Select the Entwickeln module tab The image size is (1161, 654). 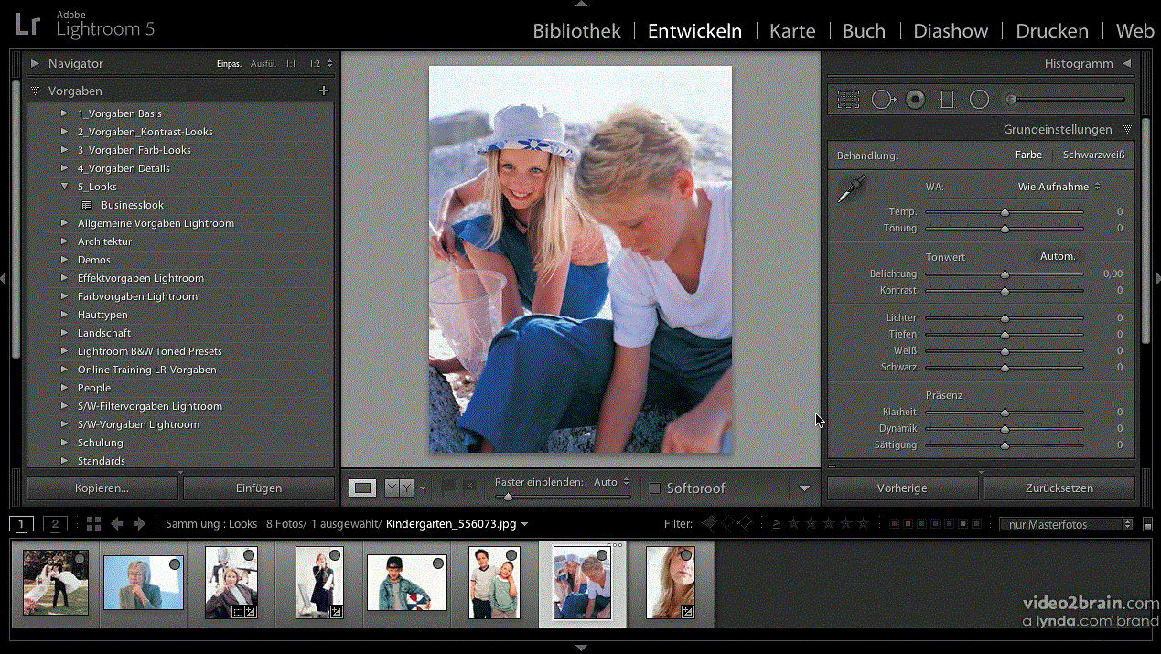[x=694, y=31]
